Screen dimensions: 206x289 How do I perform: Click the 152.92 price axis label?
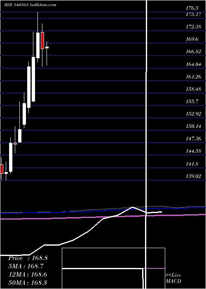coord(193,114)
